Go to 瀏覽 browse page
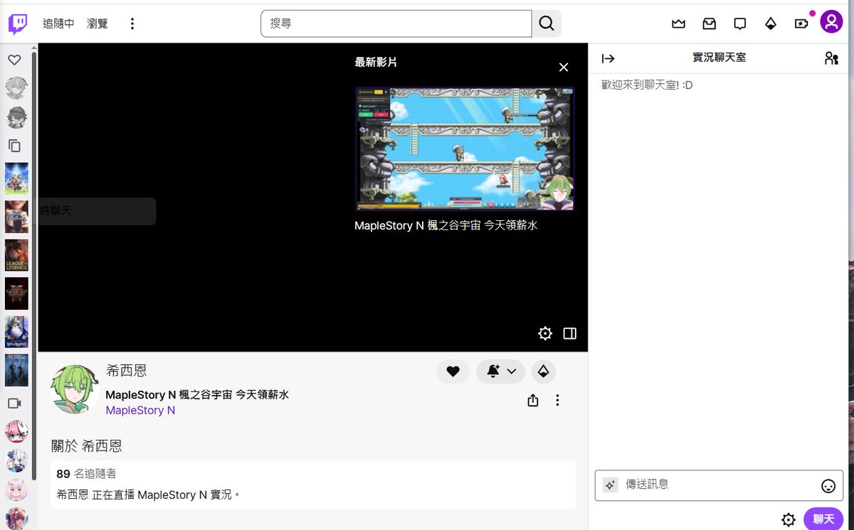Viewport: 854px width, 530px height. (x=97, y=23)
